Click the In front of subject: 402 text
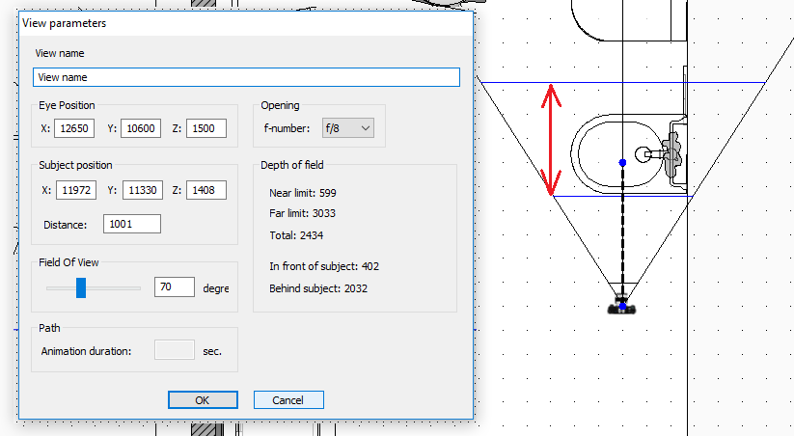The width and height of the screenshot is (794, 436). [x=324, y=266]
